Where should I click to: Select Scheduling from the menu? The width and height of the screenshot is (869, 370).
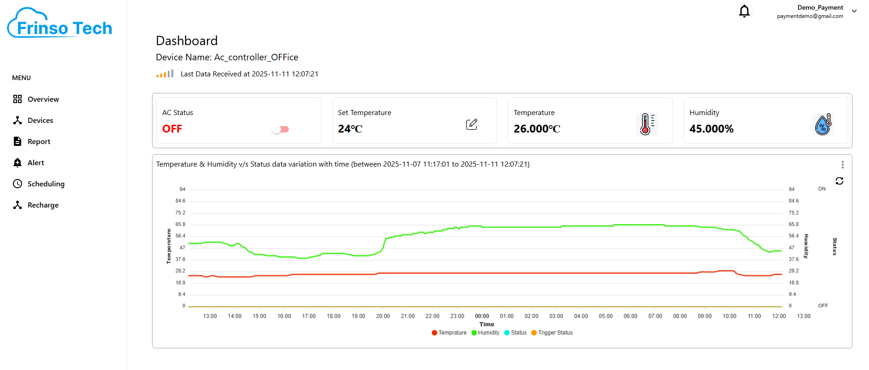(46, 184)
